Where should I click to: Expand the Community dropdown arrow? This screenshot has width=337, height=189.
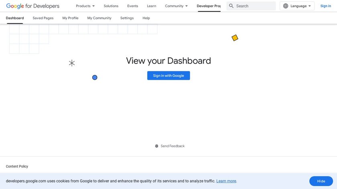coord(186,6)
